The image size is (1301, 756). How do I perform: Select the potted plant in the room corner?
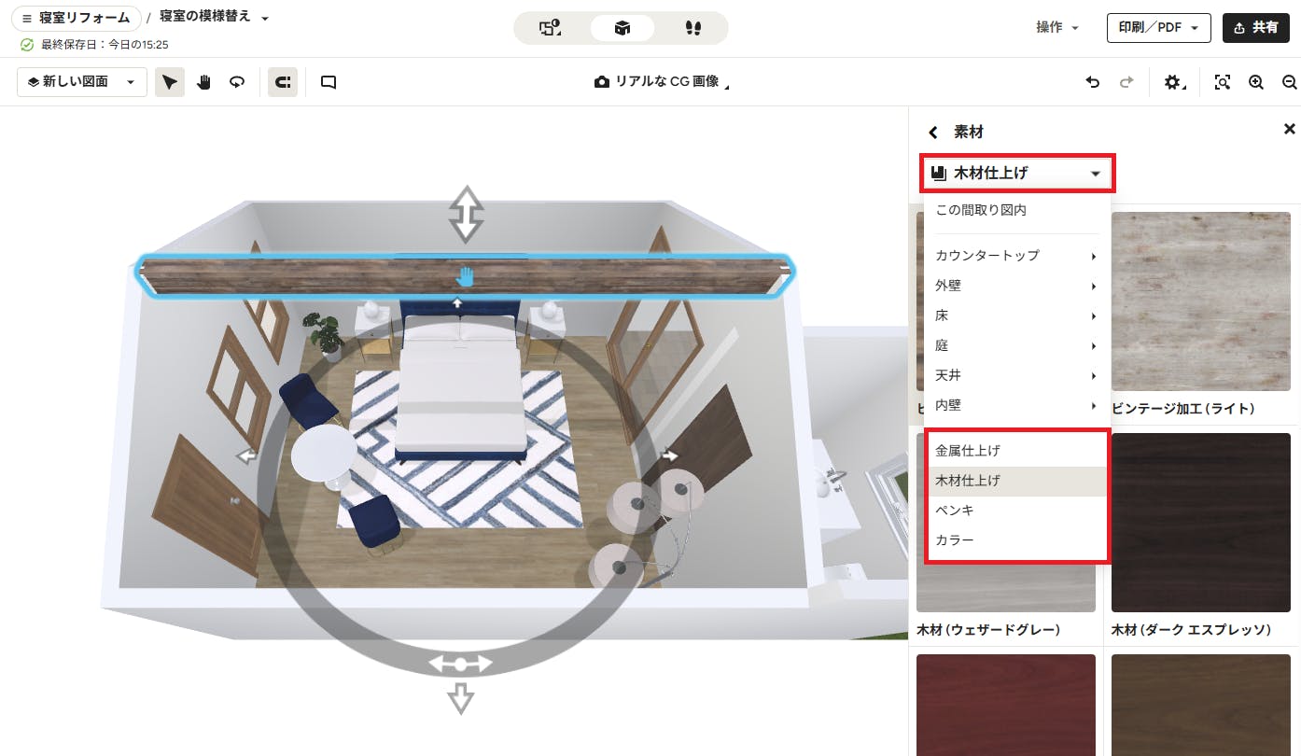324,336
